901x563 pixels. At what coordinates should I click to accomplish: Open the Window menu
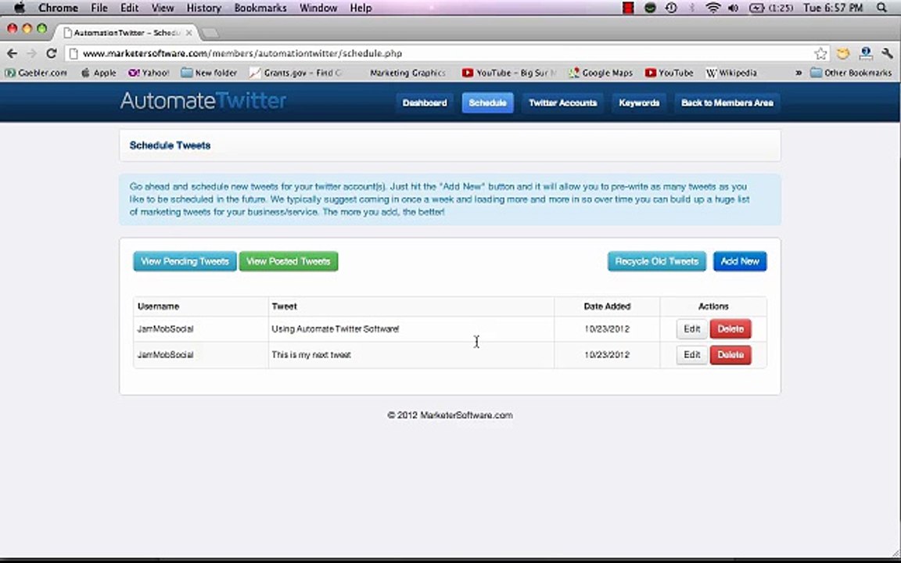tap(318, 8)
